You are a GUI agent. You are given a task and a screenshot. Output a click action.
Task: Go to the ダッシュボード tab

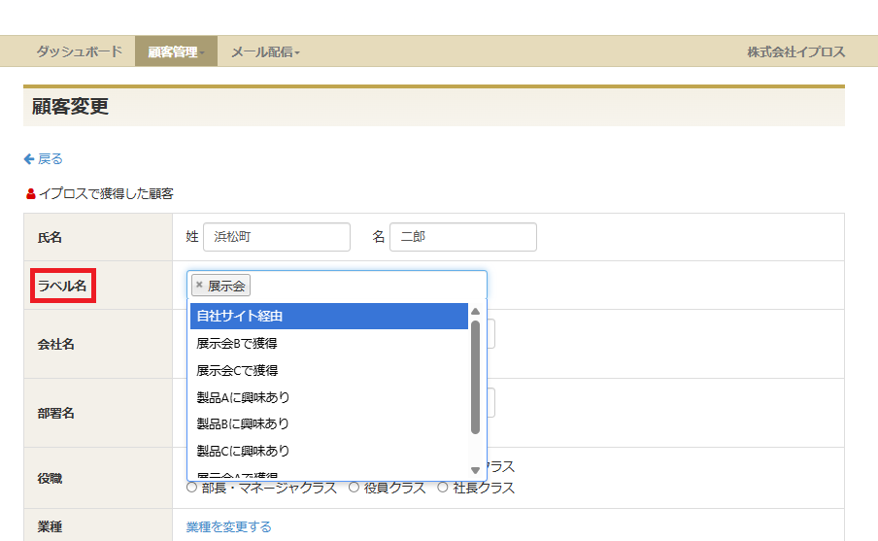80,51
